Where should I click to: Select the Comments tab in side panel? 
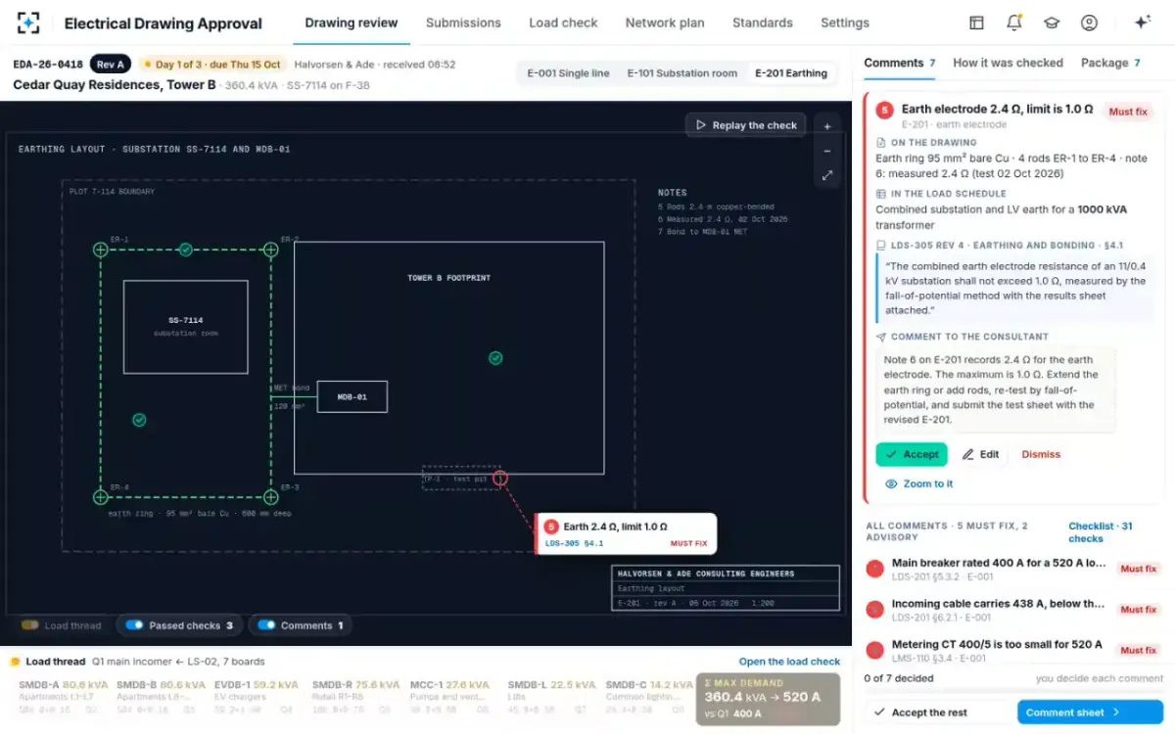899,63
